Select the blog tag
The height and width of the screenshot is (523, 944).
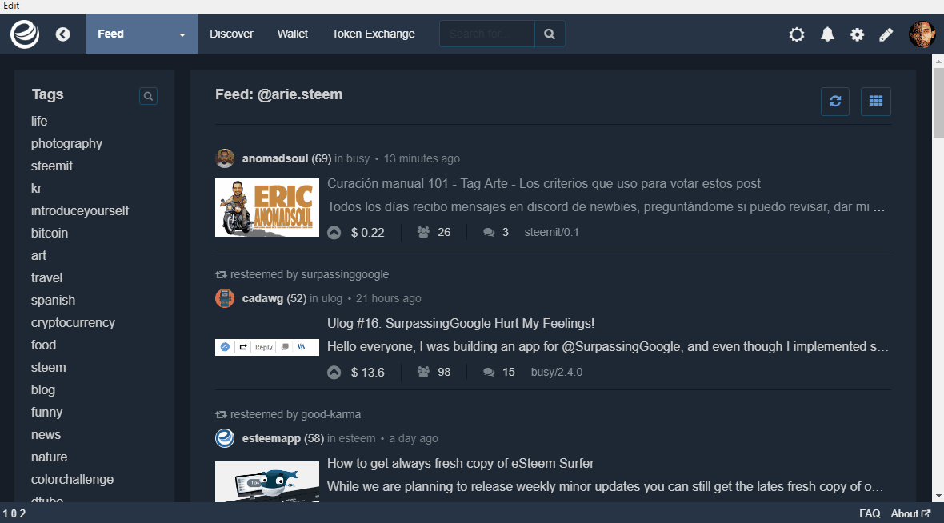point(43,389)
